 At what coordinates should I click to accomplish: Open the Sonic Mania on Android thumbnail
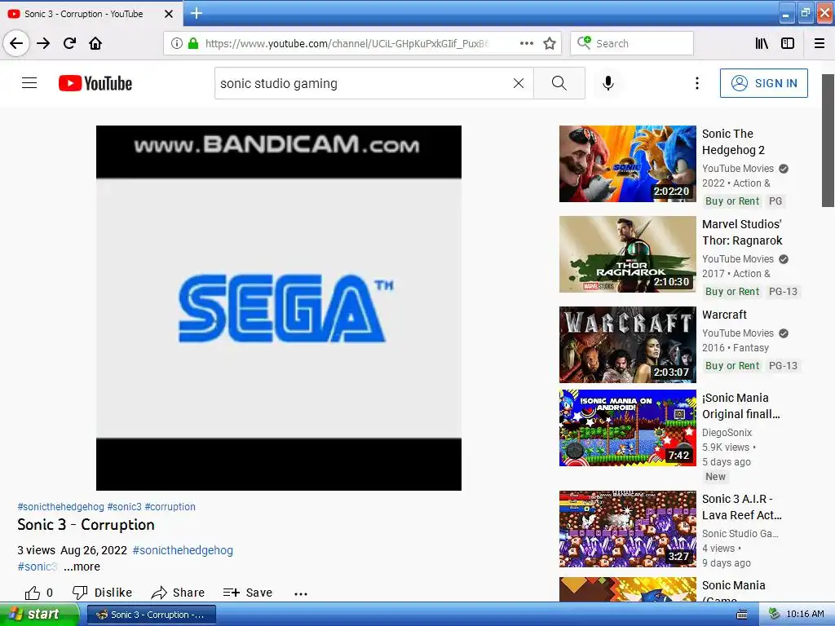(627, 428)
